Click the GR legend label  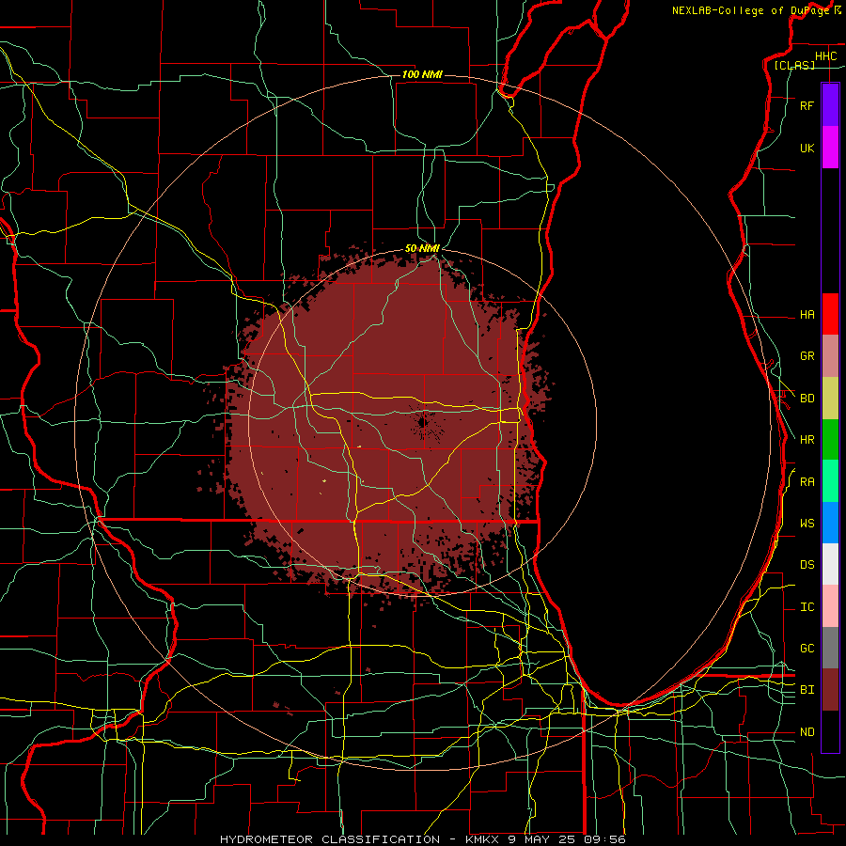807,356
